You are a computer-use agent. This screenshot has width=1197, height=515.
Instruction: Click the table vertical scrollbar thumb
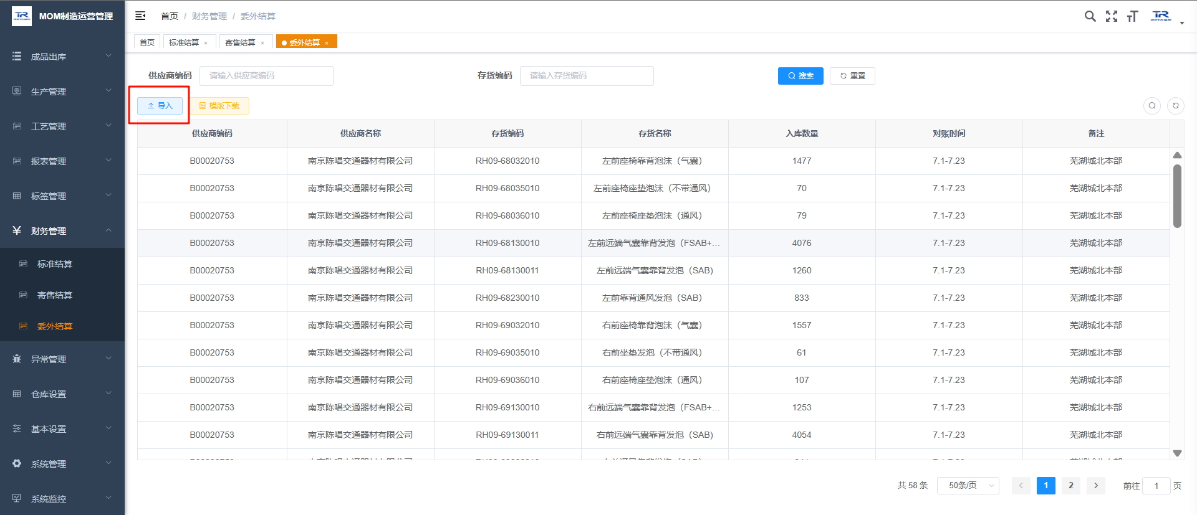click(1177, 196)
